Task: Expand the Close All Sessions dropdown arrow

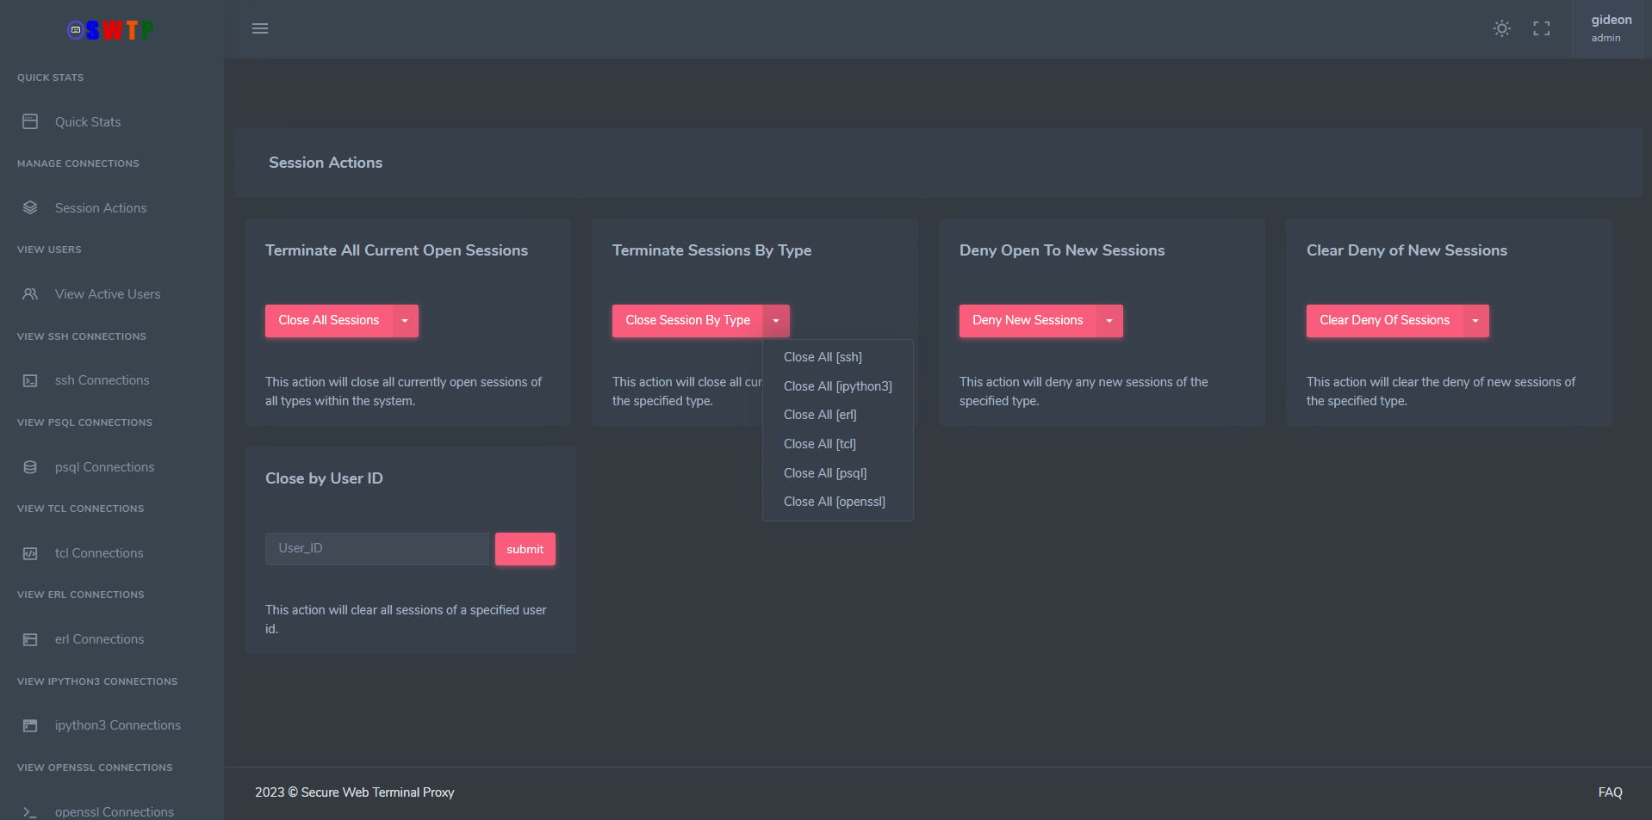Action: click(405, 321)
